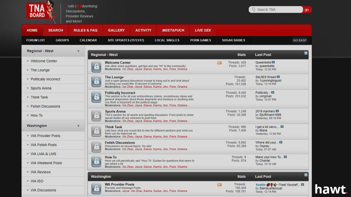351x197 pixels.
Task: Click the go search button
Action: pyautogui.click(x=307, y=10)
